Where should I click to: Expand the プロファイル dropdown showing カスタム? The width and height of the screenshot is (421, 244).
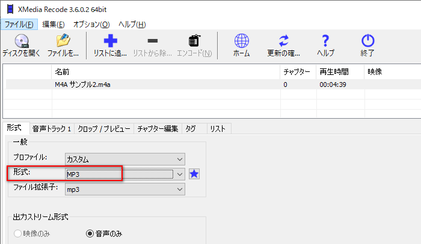pos(125,159)
